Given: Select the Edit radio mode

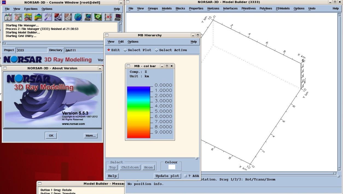Looking at the screenshot, I should click(x=114, y=50).
